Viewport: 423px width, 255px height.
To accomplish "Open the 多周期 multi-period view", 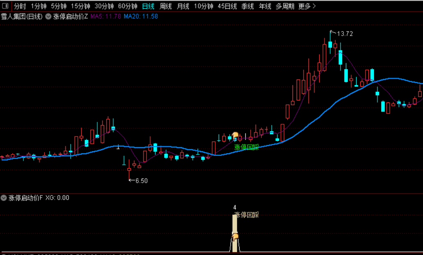I will [x=285, y=6].
